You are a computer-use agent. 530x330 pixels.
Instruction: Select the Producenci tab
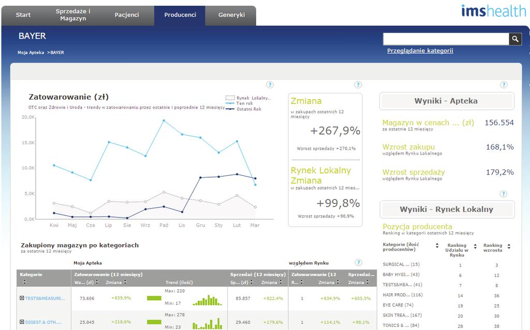(180, 15)
